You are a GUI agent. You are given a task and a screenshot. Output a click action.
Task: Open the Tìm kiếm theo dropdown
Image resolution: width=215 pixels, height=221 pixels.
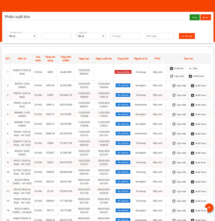[x=22, y=36]
